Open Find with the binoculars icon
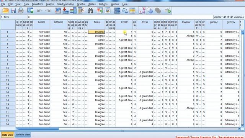The height and width of the screenshot is (138, 245). point(90,10)
